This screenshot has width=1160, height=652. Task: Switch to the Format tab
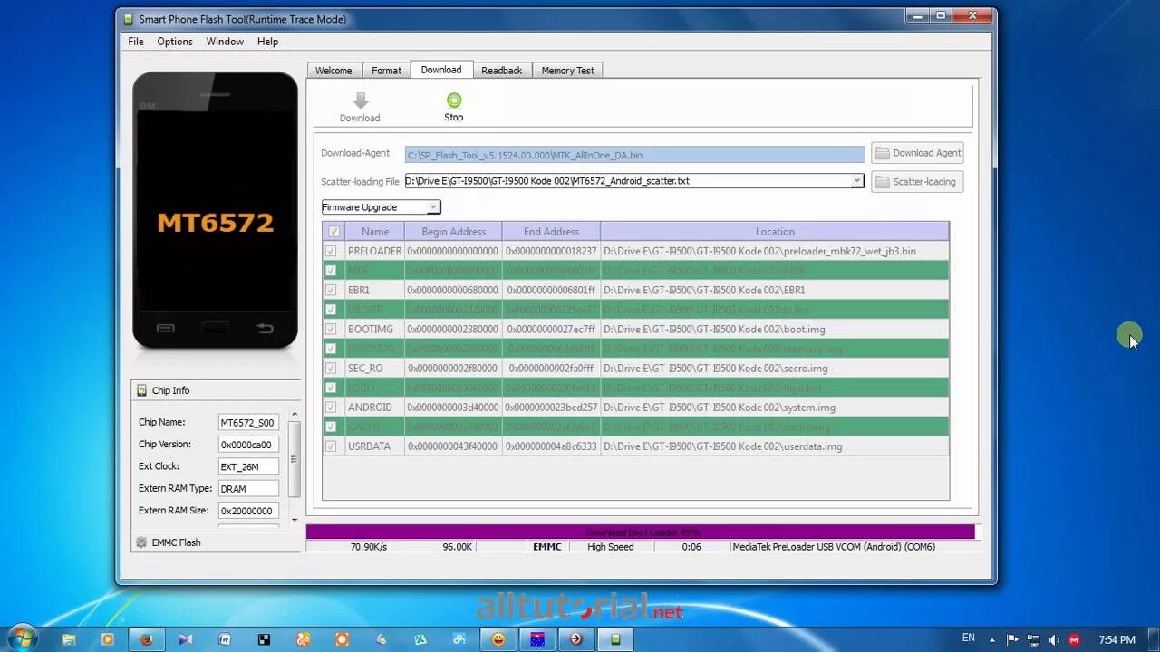click(x=386, y=71)
